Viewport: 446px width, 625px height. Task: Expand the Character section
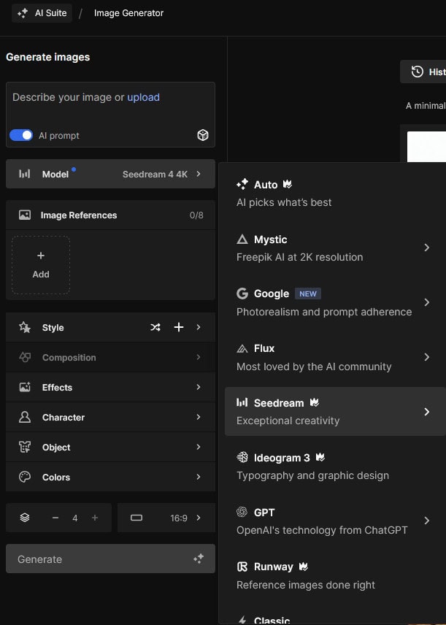(x=110, y=418)
